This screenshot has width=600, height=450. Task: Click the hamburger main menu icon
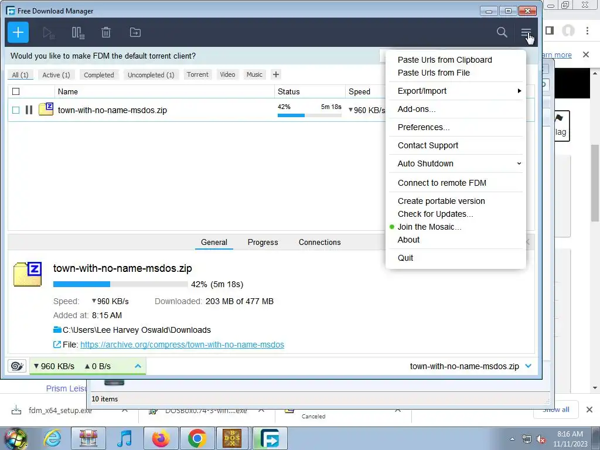pos(526,33)
